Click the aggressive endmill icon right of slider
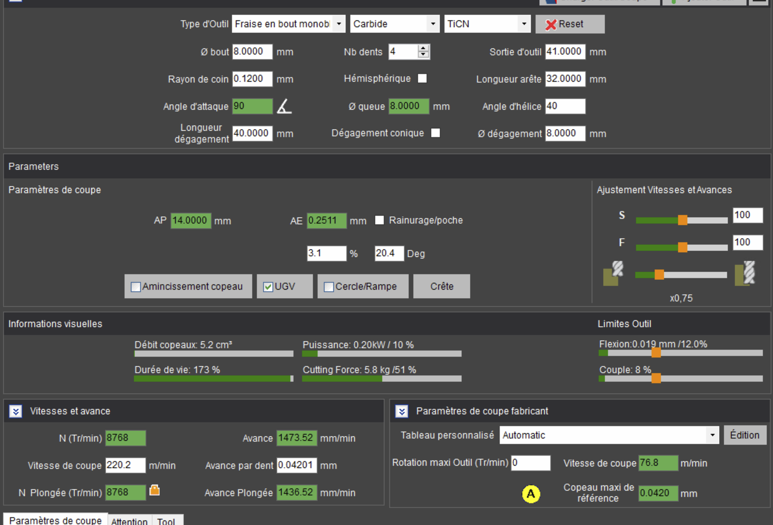773x525 pixels. [745, 273]
